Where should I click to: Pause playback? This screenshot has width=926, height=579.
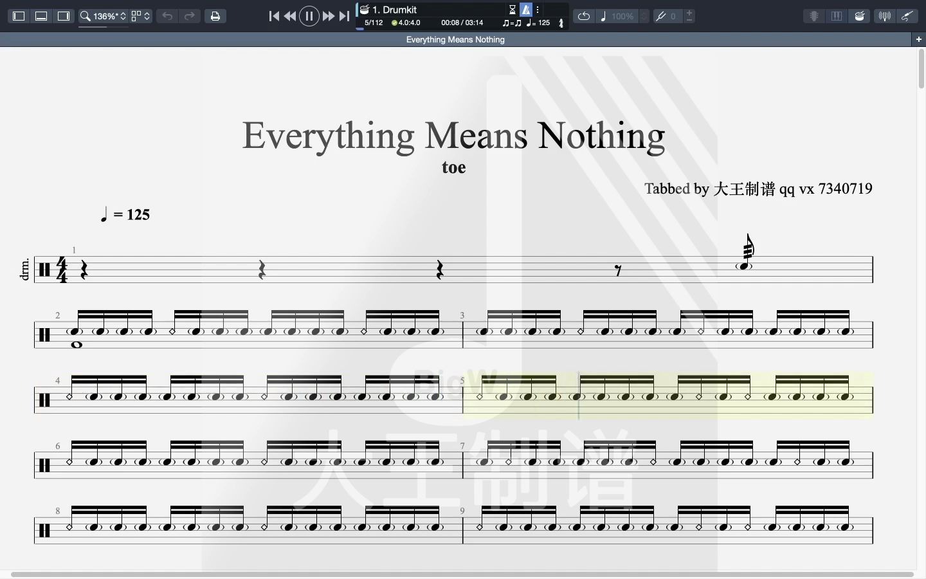[x=309, y=16]
